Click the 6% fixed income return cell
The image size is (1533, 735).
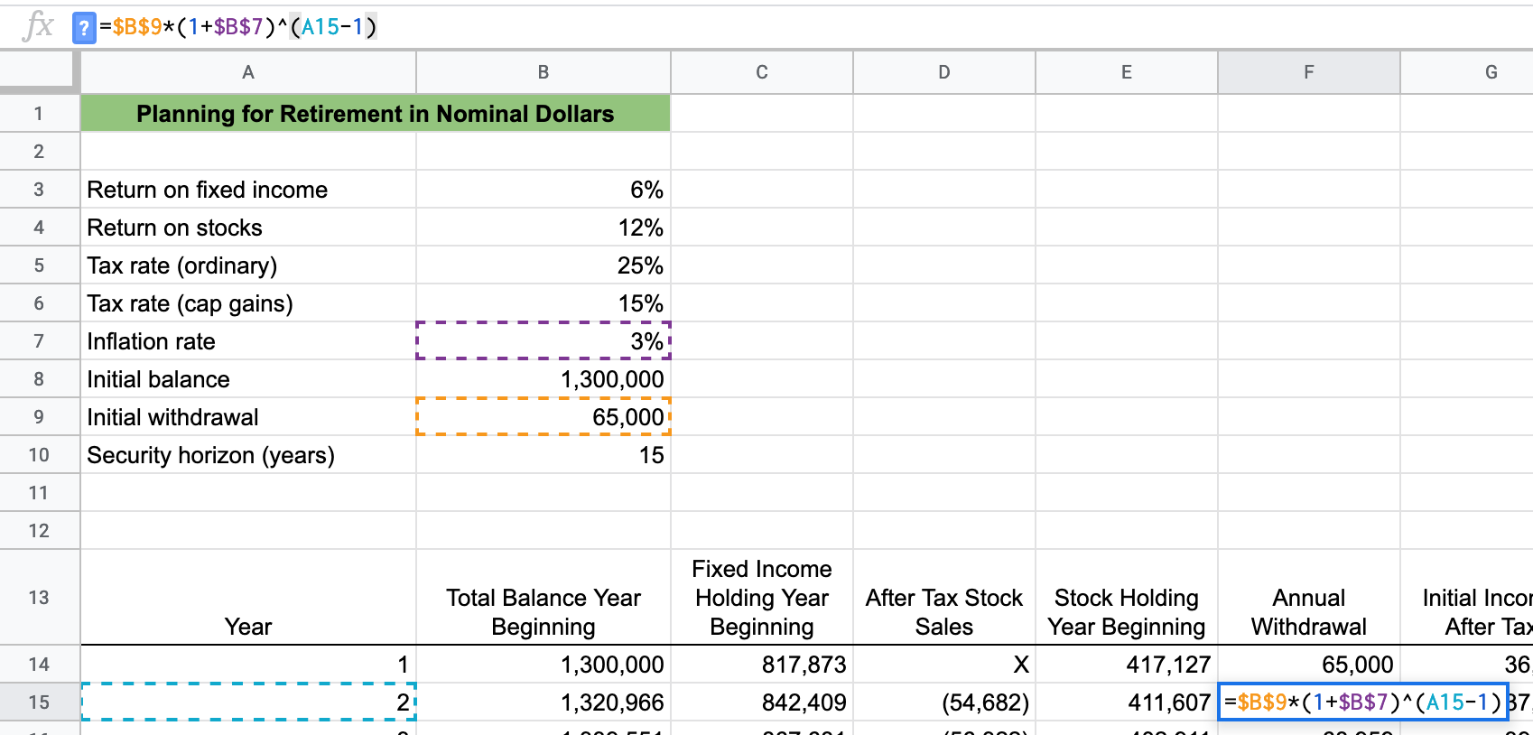(x=544, y=190)
